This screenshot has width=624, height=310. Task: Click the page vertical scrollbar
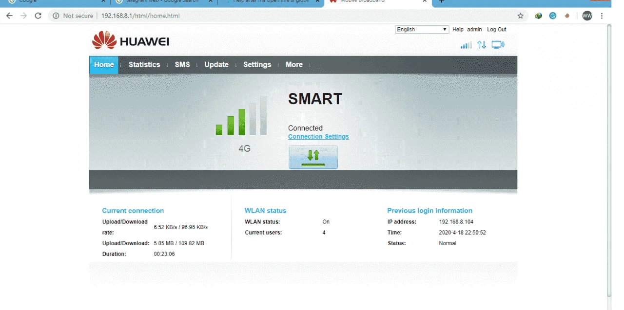tap(609, 161)
